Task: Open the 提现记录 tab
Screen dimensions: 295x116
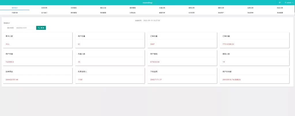Action: coord(192,8)
